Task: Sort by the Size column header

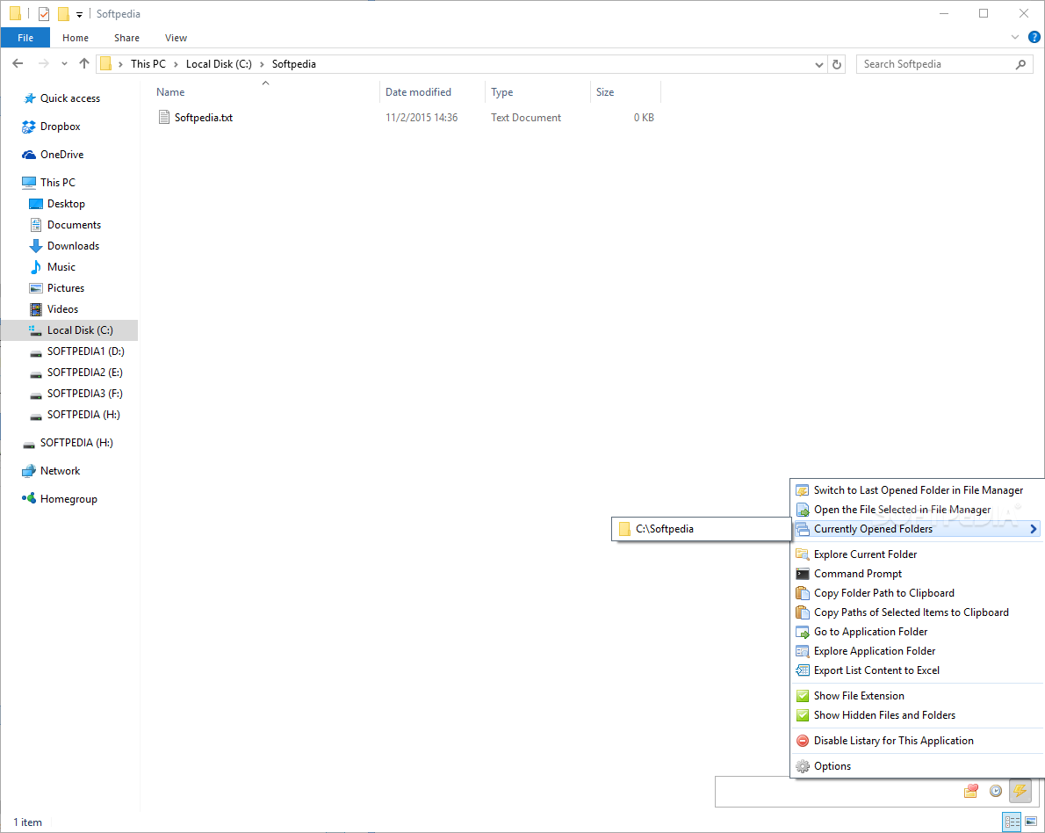Action: (626, 92)
